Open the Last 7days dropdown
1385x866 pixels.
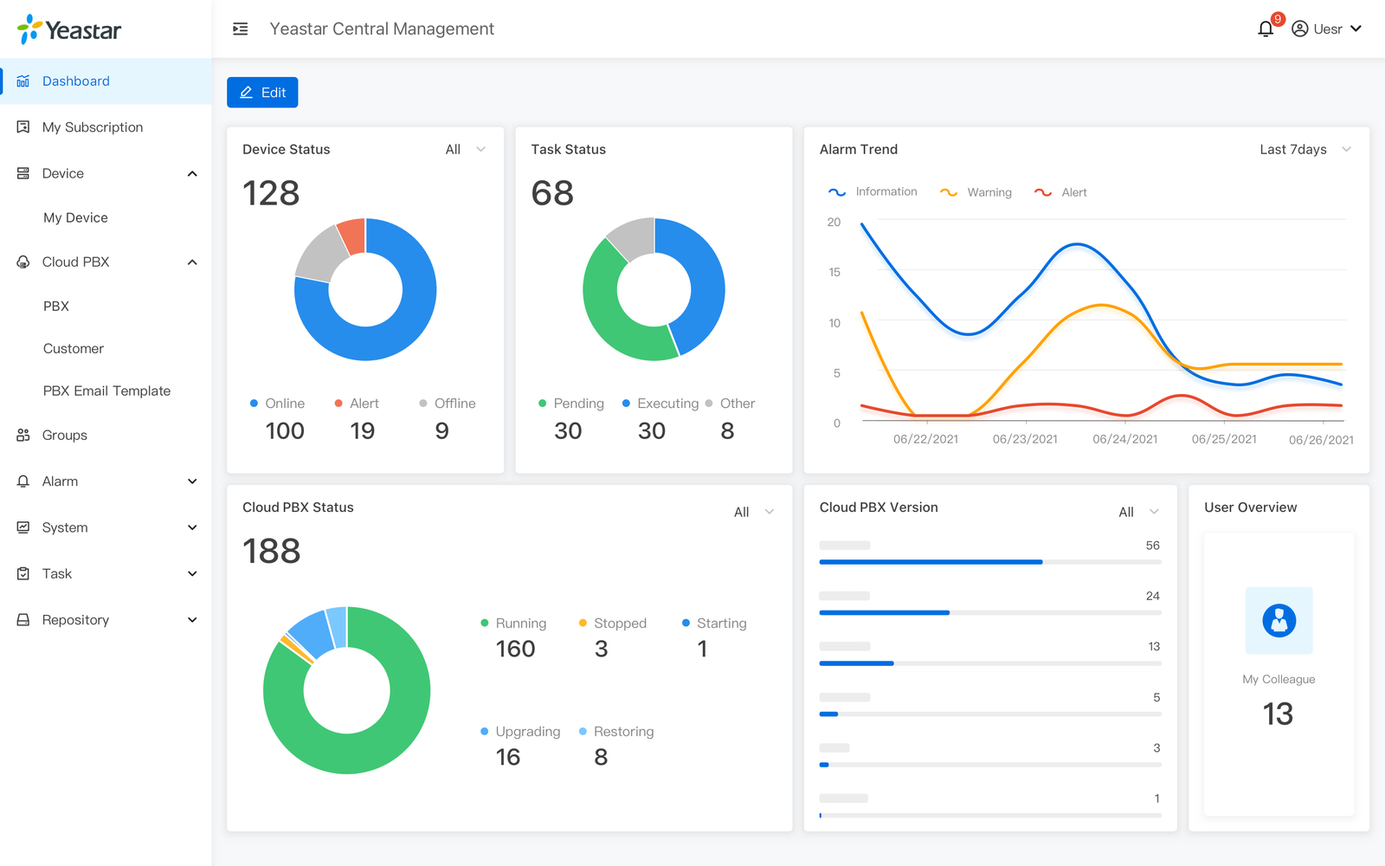1305,150
